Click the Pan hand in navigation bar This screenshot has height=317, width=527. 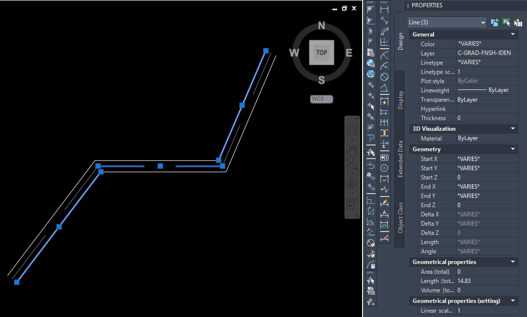pyautogui.click(x=352, y=151)
